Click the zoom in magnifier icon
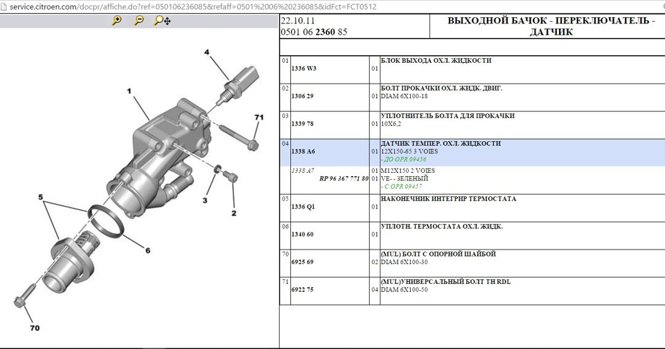The image size is (665, 349). click(116, 20)
